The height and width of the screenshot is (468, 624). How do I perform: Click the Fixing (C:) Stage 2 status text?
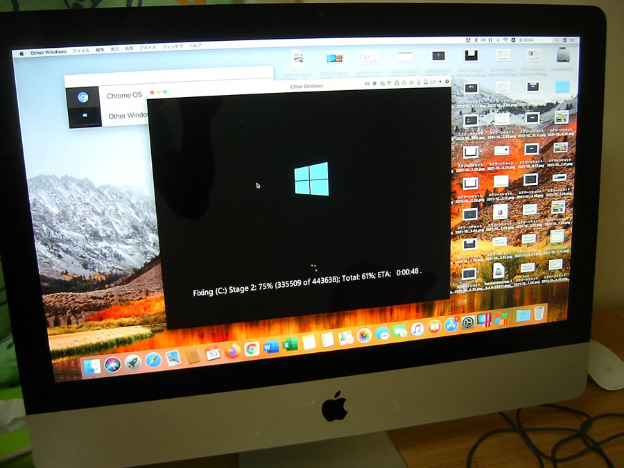(x=307, y=281)
